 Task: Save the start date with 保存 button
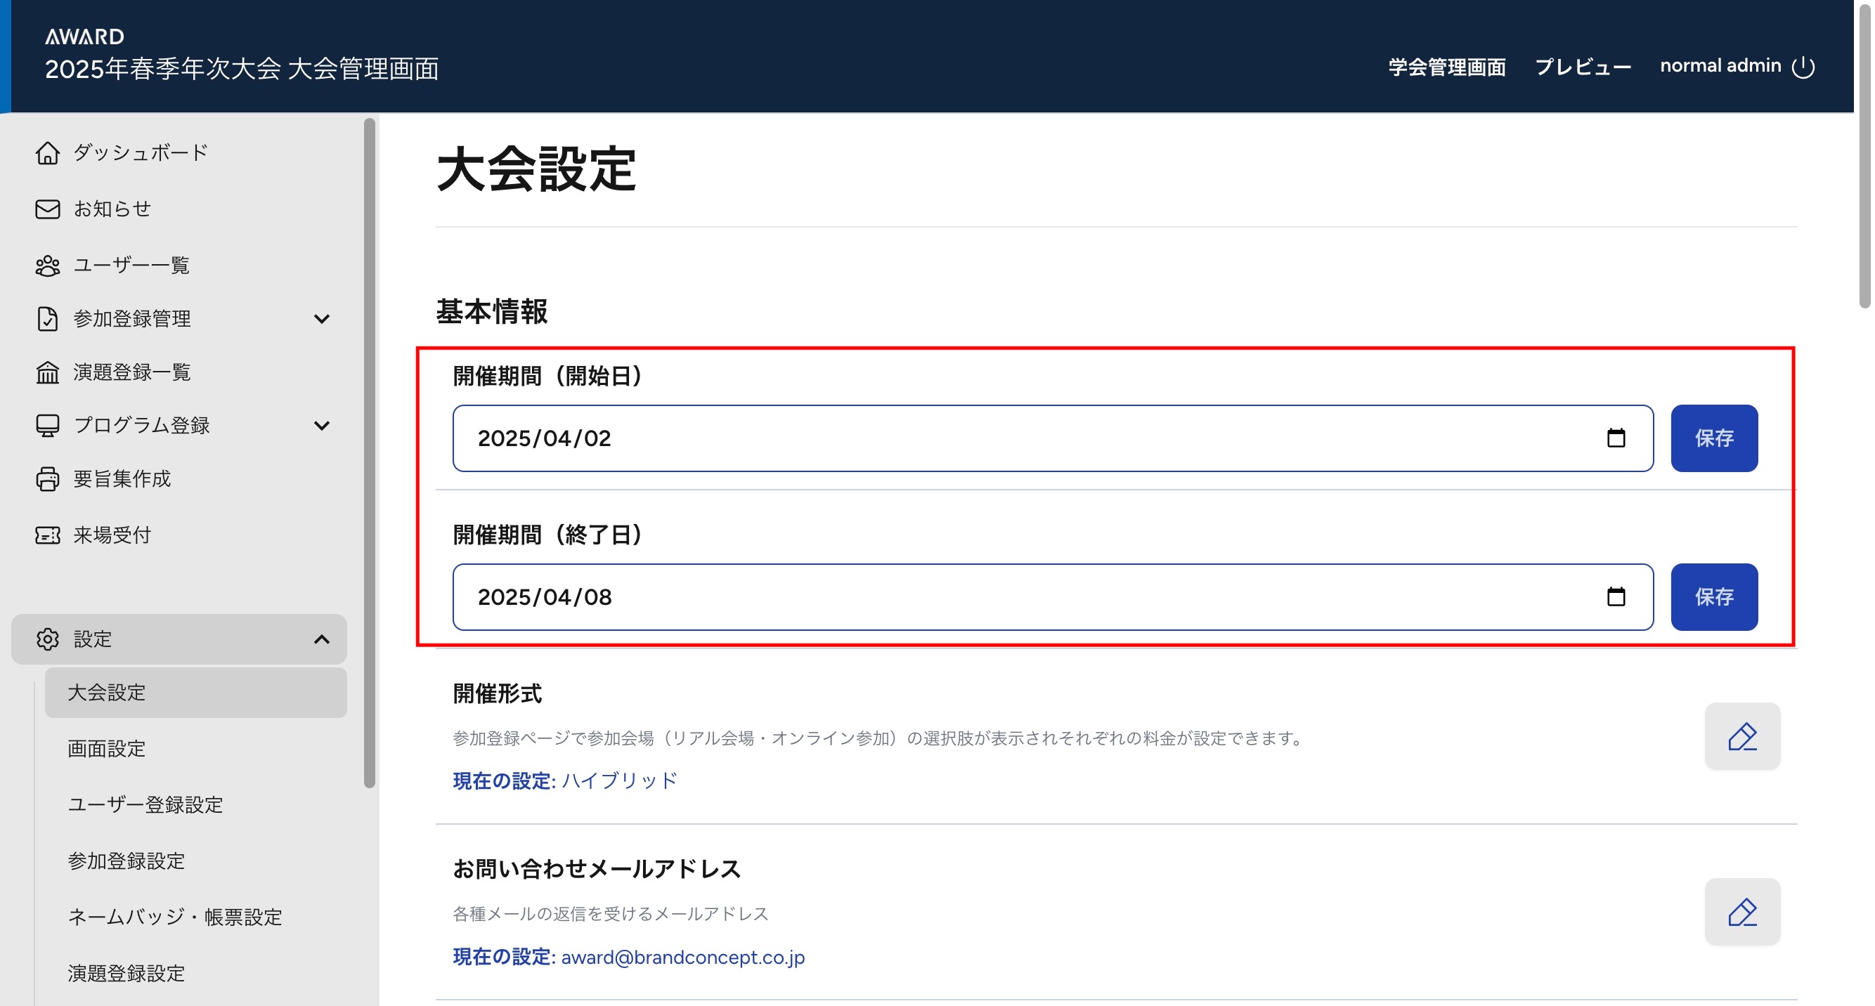click(x=1713, y=438)
